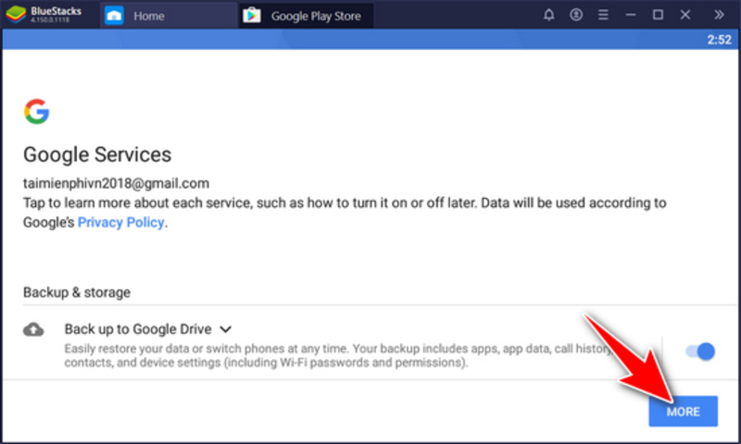
Task: Minimize the BlueStacks window
Action: click(x=632, y=15)
